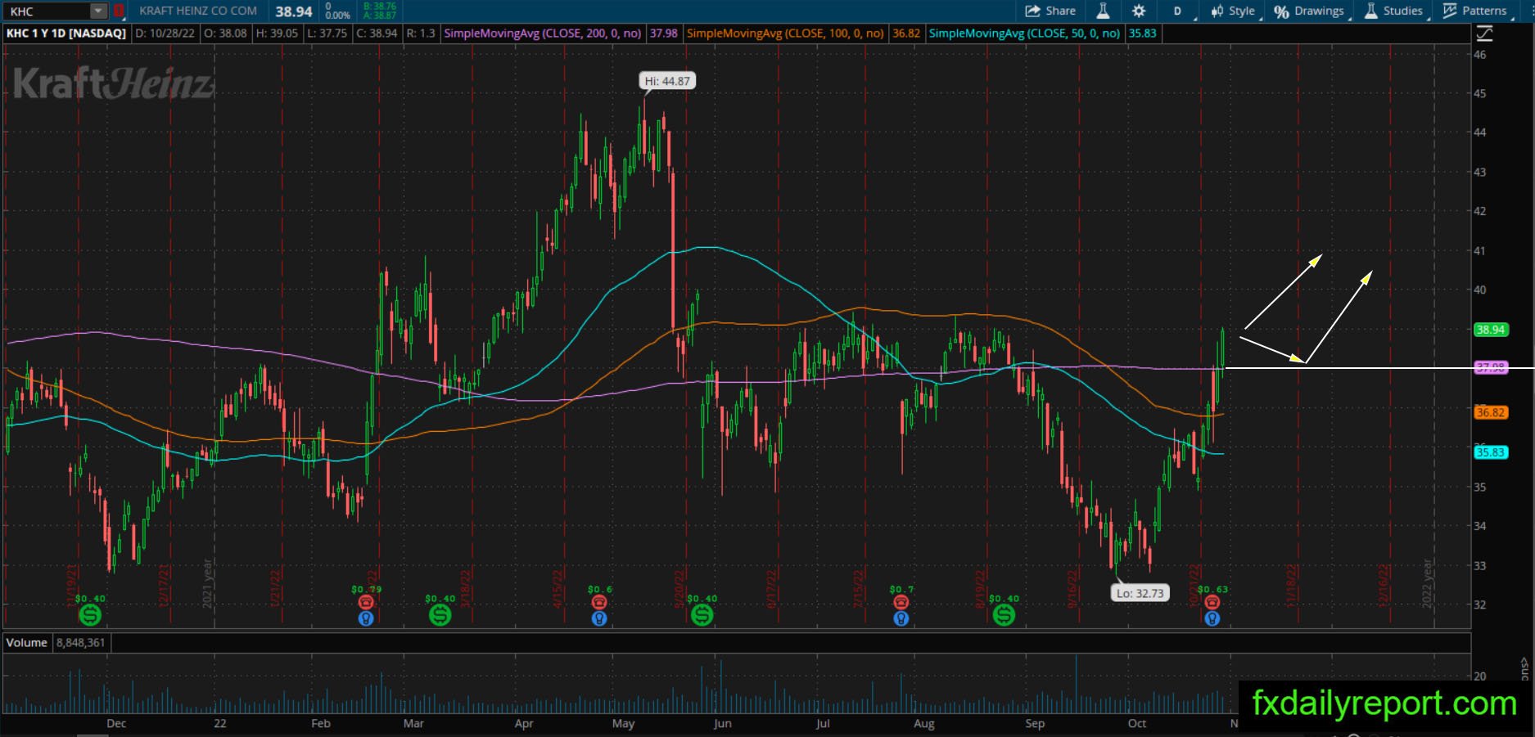Click the $0.63 earnings phone icon
Image resolution: width=1535 pixels, height=737 pixels.
point(1212,602)
